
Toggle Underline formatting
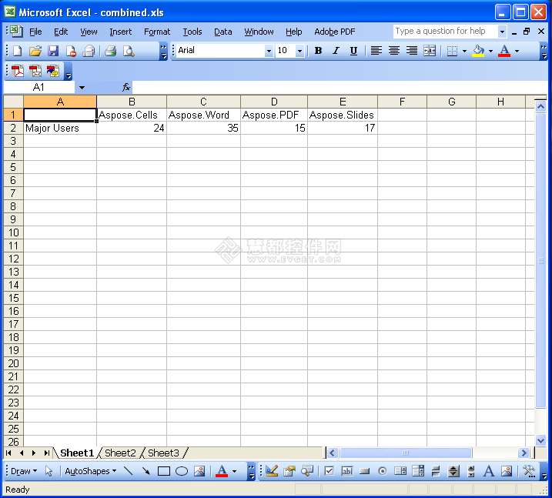pyautogui.click(x=353, y=51)
